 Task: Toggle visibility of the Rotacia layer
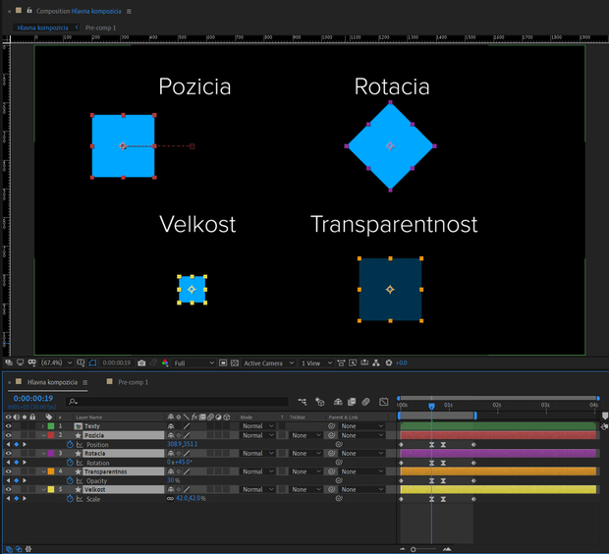(9, 454)
